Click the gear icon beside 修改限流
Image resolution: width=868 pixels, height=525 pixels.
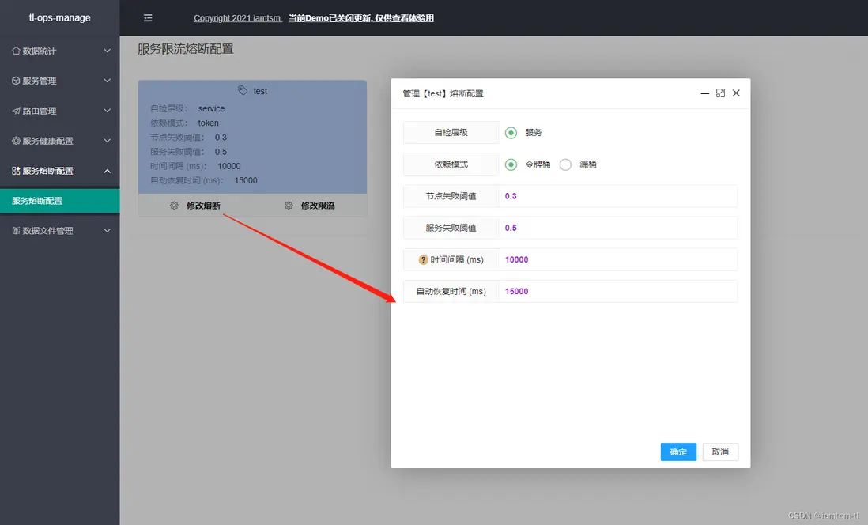289,206
